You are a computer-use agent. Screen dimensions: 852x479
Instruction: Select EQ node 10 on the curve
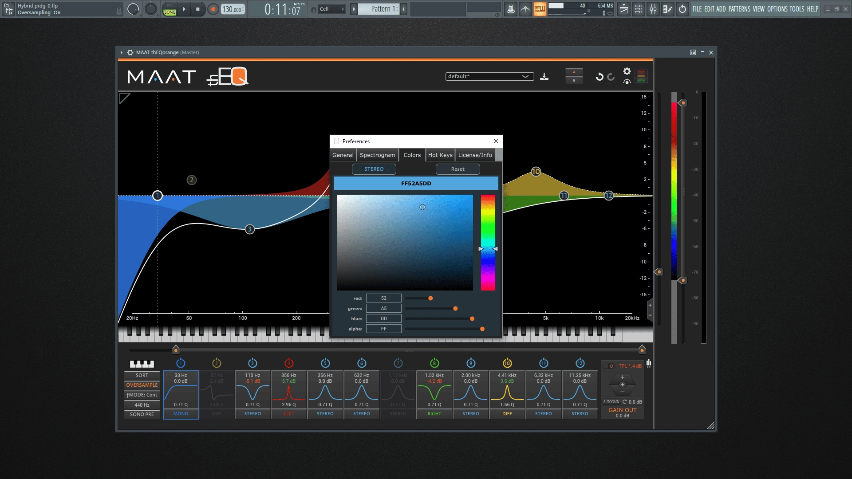536,172
